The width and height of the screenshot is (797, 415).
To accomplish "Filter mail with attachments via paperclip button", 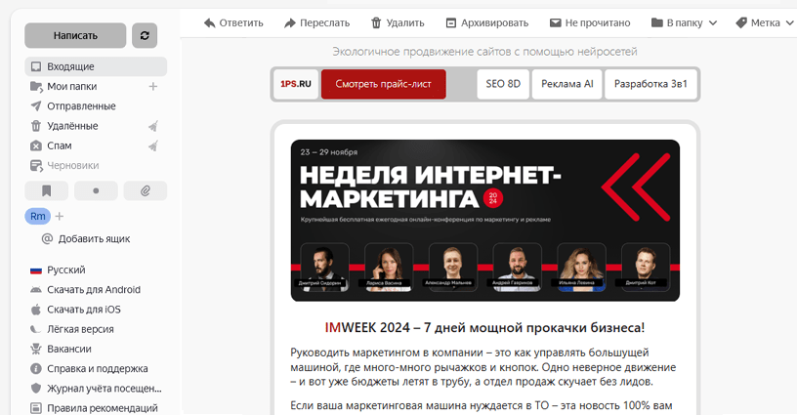I will [x=146, y=191].
